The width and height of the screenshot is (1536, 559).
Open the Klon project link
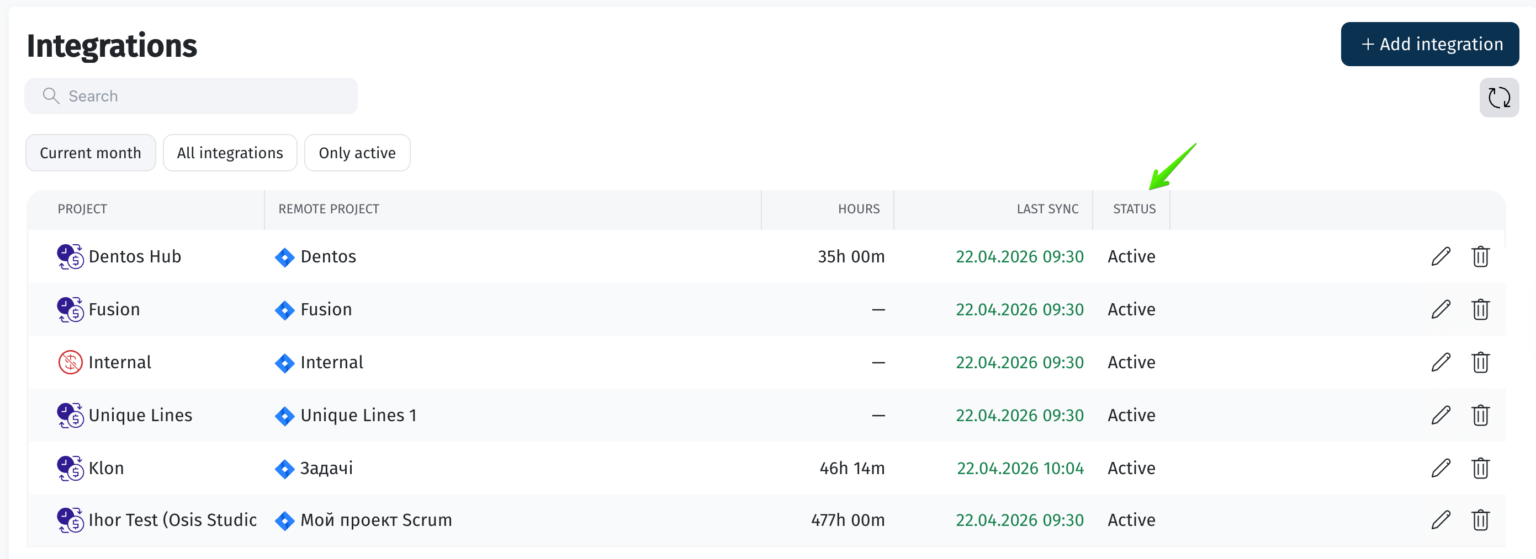click(x=106, y=468)
